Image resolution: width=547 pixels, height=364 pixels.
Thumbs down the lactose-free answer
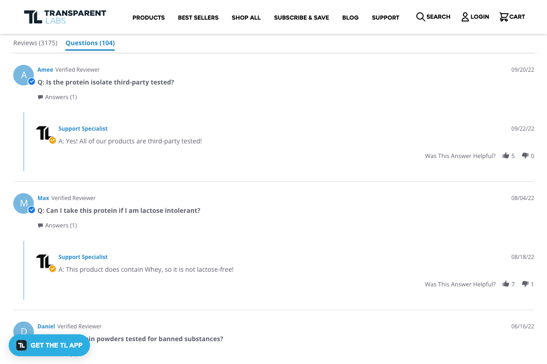tap(525, 284)
